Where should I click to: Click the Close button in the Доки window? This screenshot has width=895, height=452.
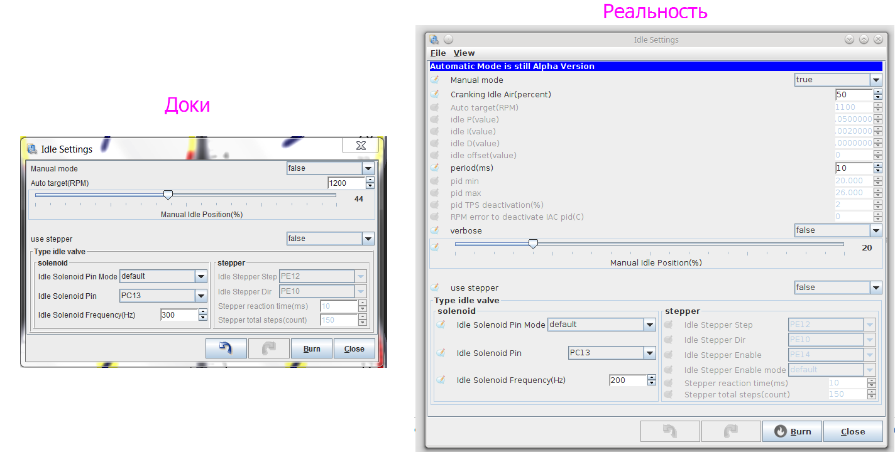coord(354,348)
